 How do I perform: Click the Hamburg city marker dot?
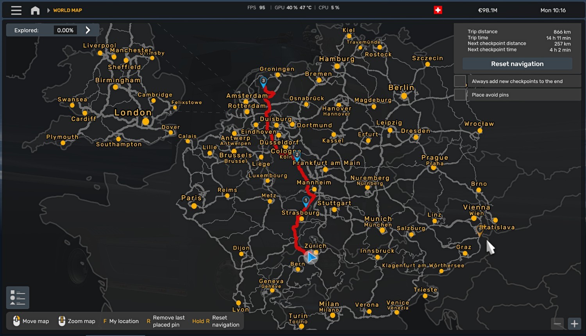(337, 66)
